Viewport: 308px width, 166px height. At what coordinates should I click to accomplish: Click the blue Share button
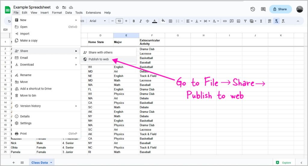tap(280, 9)
